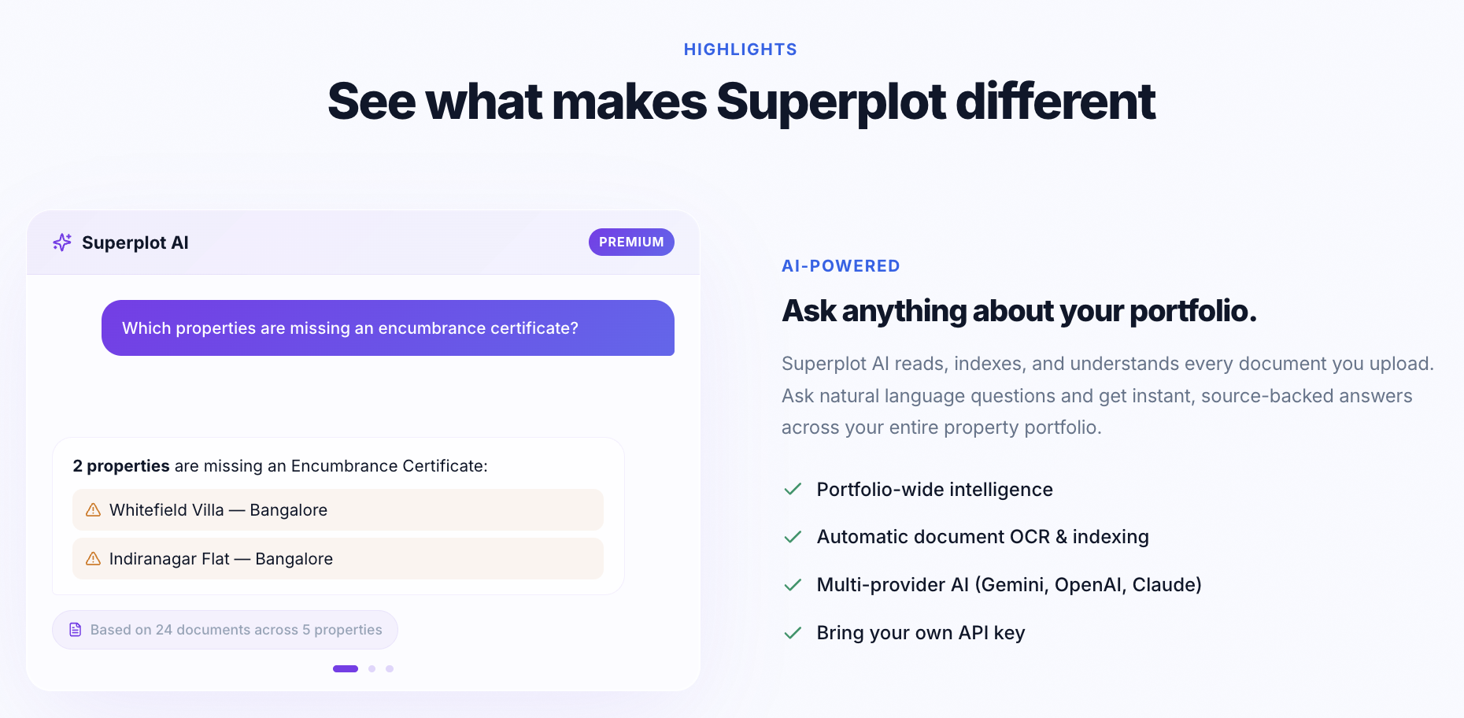Select the third carousel dot
Screen dimensions: 1464x718
tap(390, 668)
